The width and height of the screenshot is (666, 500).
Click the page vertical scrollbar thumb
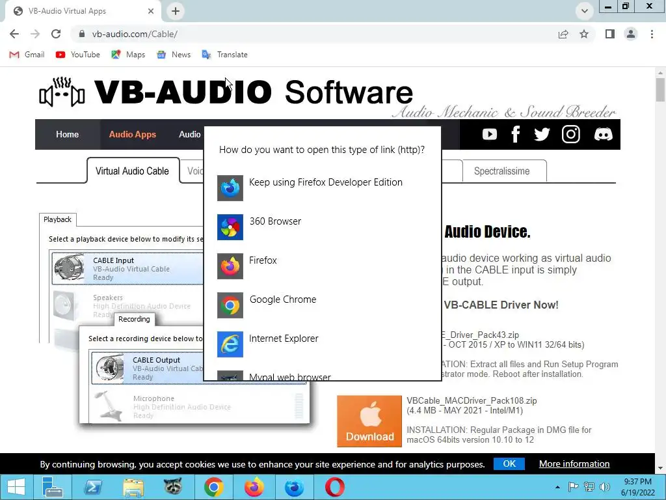pyautogui.click(x=660, y=90)
